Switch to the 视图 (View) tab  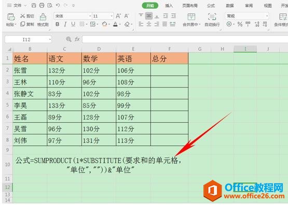pyautogui.click(x=268, y=6)
